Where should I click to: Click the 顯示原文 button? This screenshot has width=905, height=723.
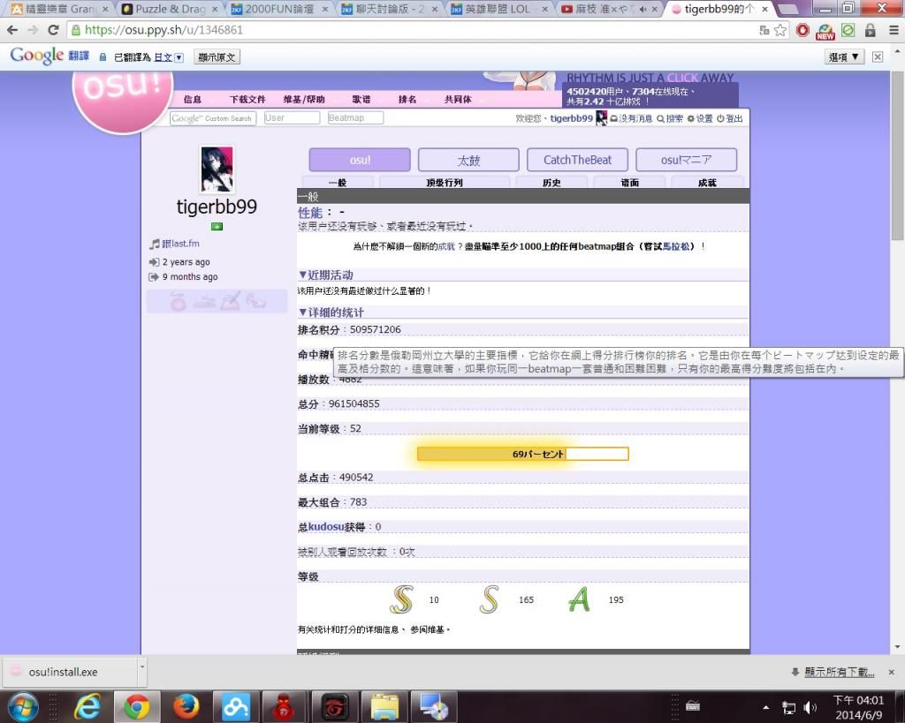pyautogui.click(x=216, y=57)
